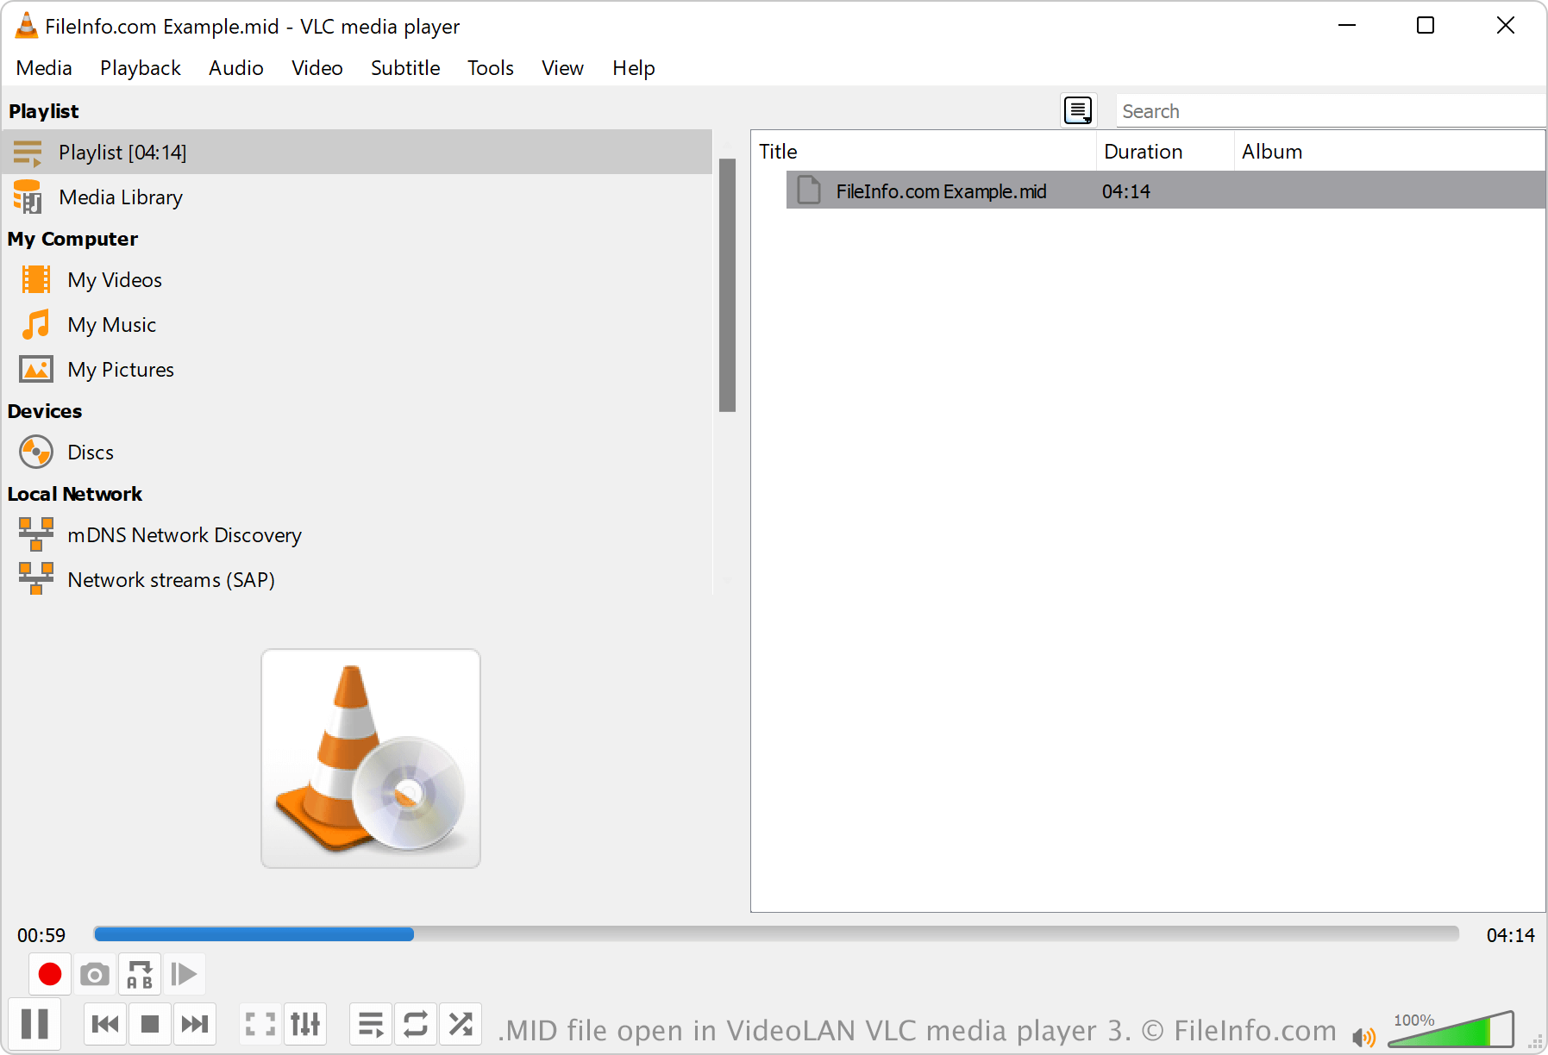Take a snapshot with camera icon
This screenshot has height=1055, width=1548.
click(x=95, y=974)
